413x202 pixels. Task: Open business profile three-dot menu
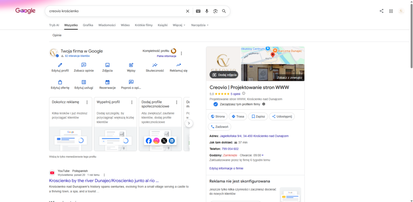click(x=181, y=53)
